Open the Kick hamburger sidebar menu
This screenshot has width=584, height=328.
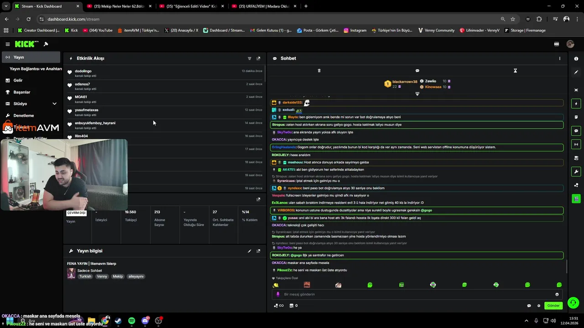tap(7, 44)
